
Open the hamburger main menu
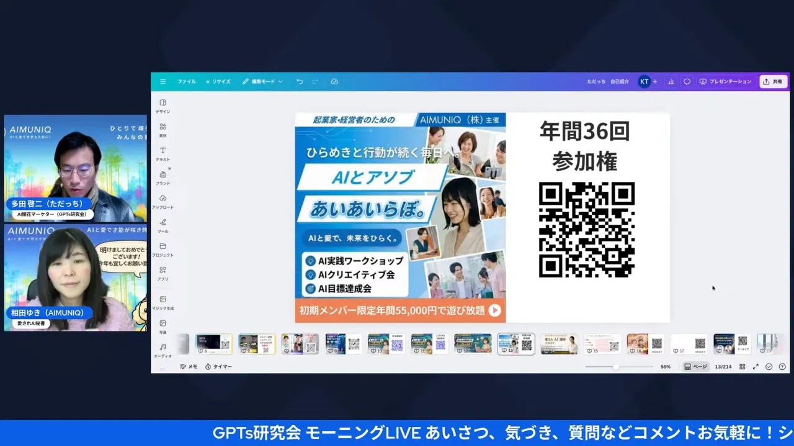(163, 82)
